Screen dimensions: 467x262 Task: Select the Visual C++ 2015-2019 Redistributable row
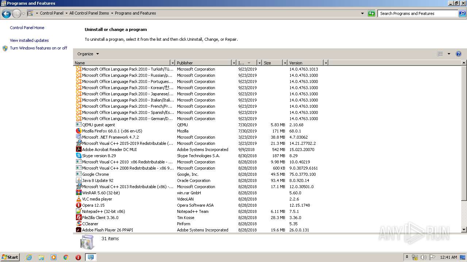(x=201, y=143)
